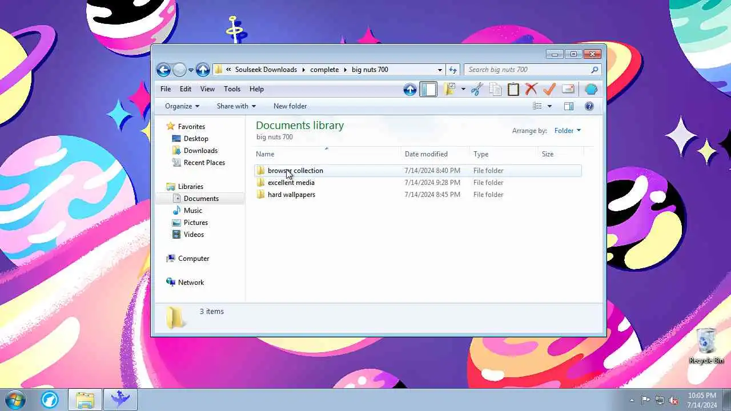Open the dropdown arrow next to folder options icon

tap(463, 89)
